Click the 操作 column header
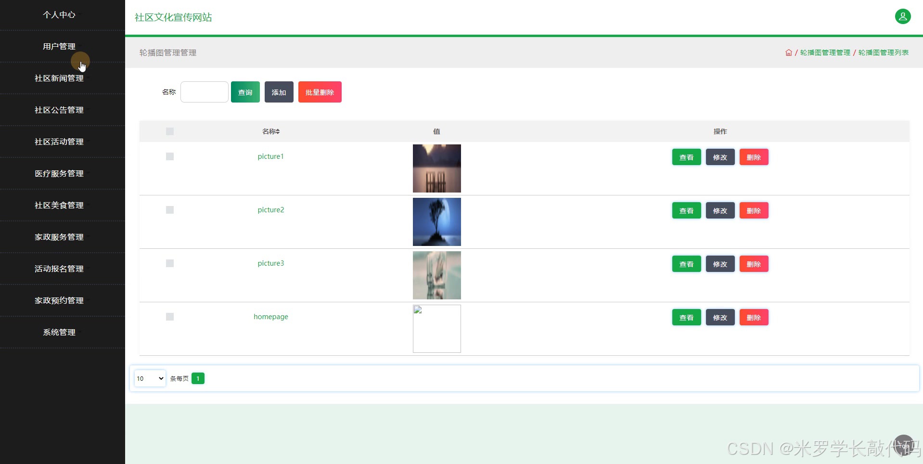This screenshot has height=464, width=923. [720, 131]
